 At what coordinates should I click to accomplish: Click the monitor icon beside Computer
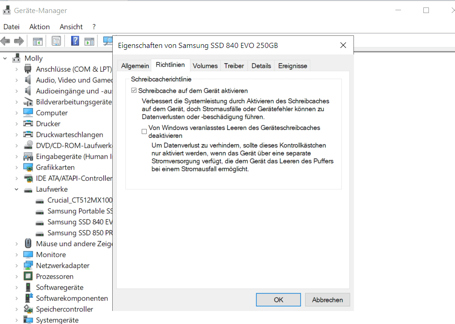coord(28,113)
